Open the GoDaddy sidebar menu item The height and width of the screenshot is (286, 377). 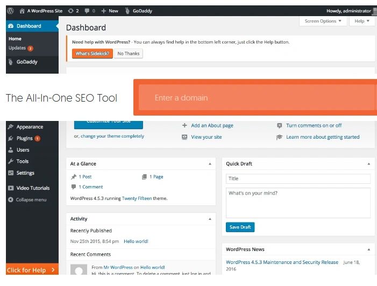pos(32,62)
